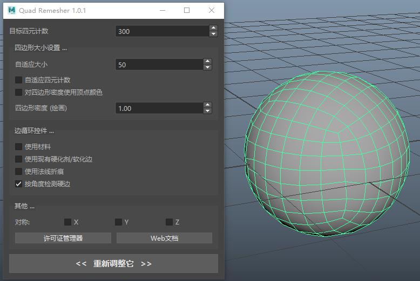420x281 pixels.
Task: Open the 许可证管理器 button
Action: click(63, 238)
